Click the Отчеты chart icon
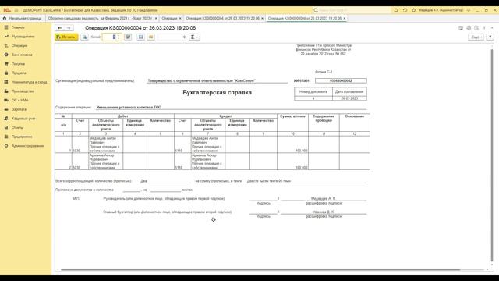Viewport: 499px width, 281px height. tap(6, 127)
